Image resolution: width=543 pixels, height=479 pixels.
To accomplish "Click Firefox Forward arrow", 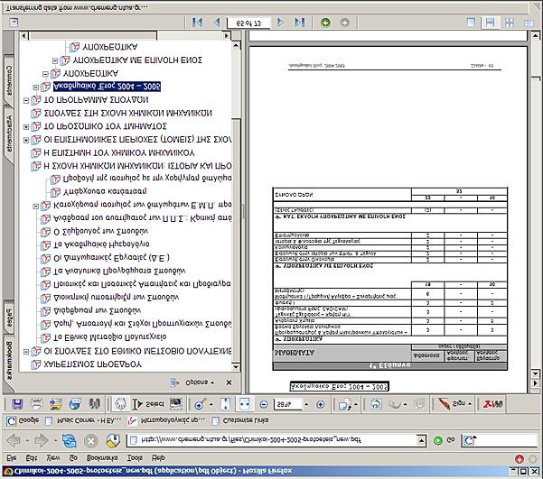I will click(42, 440).
